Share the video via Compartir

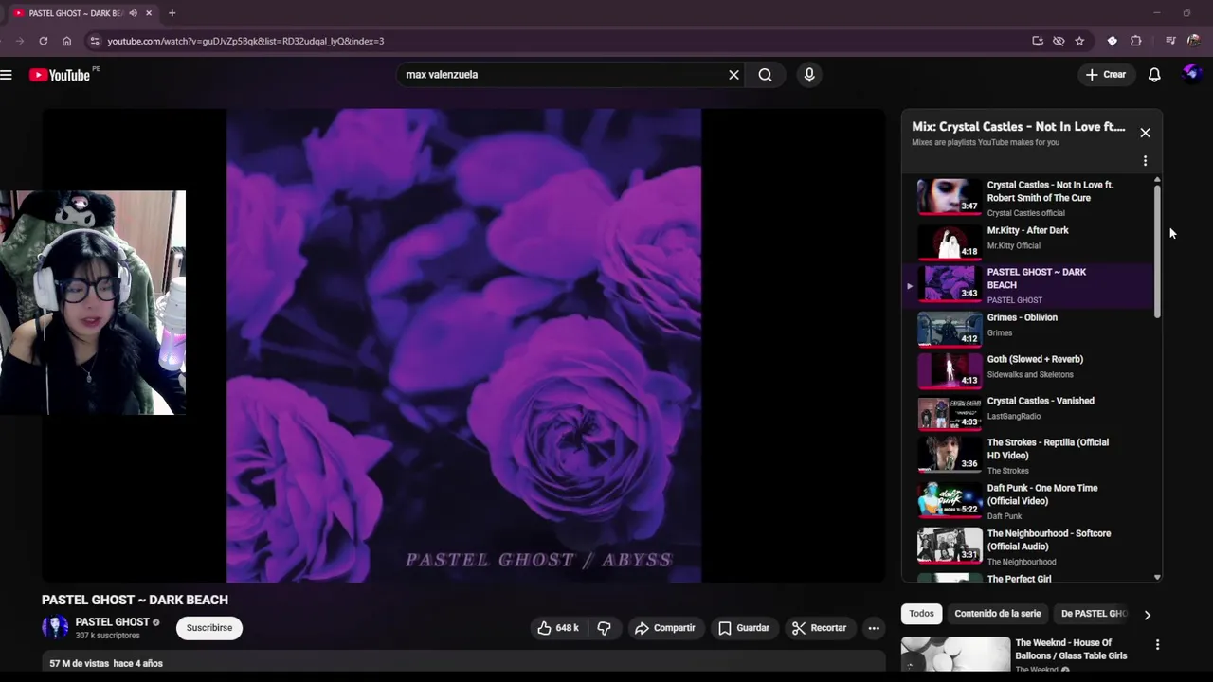click(x=665, y=628)
